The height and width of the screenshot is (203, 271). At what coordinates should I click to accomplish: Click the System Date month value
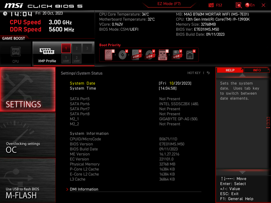(x=171, y=83)
